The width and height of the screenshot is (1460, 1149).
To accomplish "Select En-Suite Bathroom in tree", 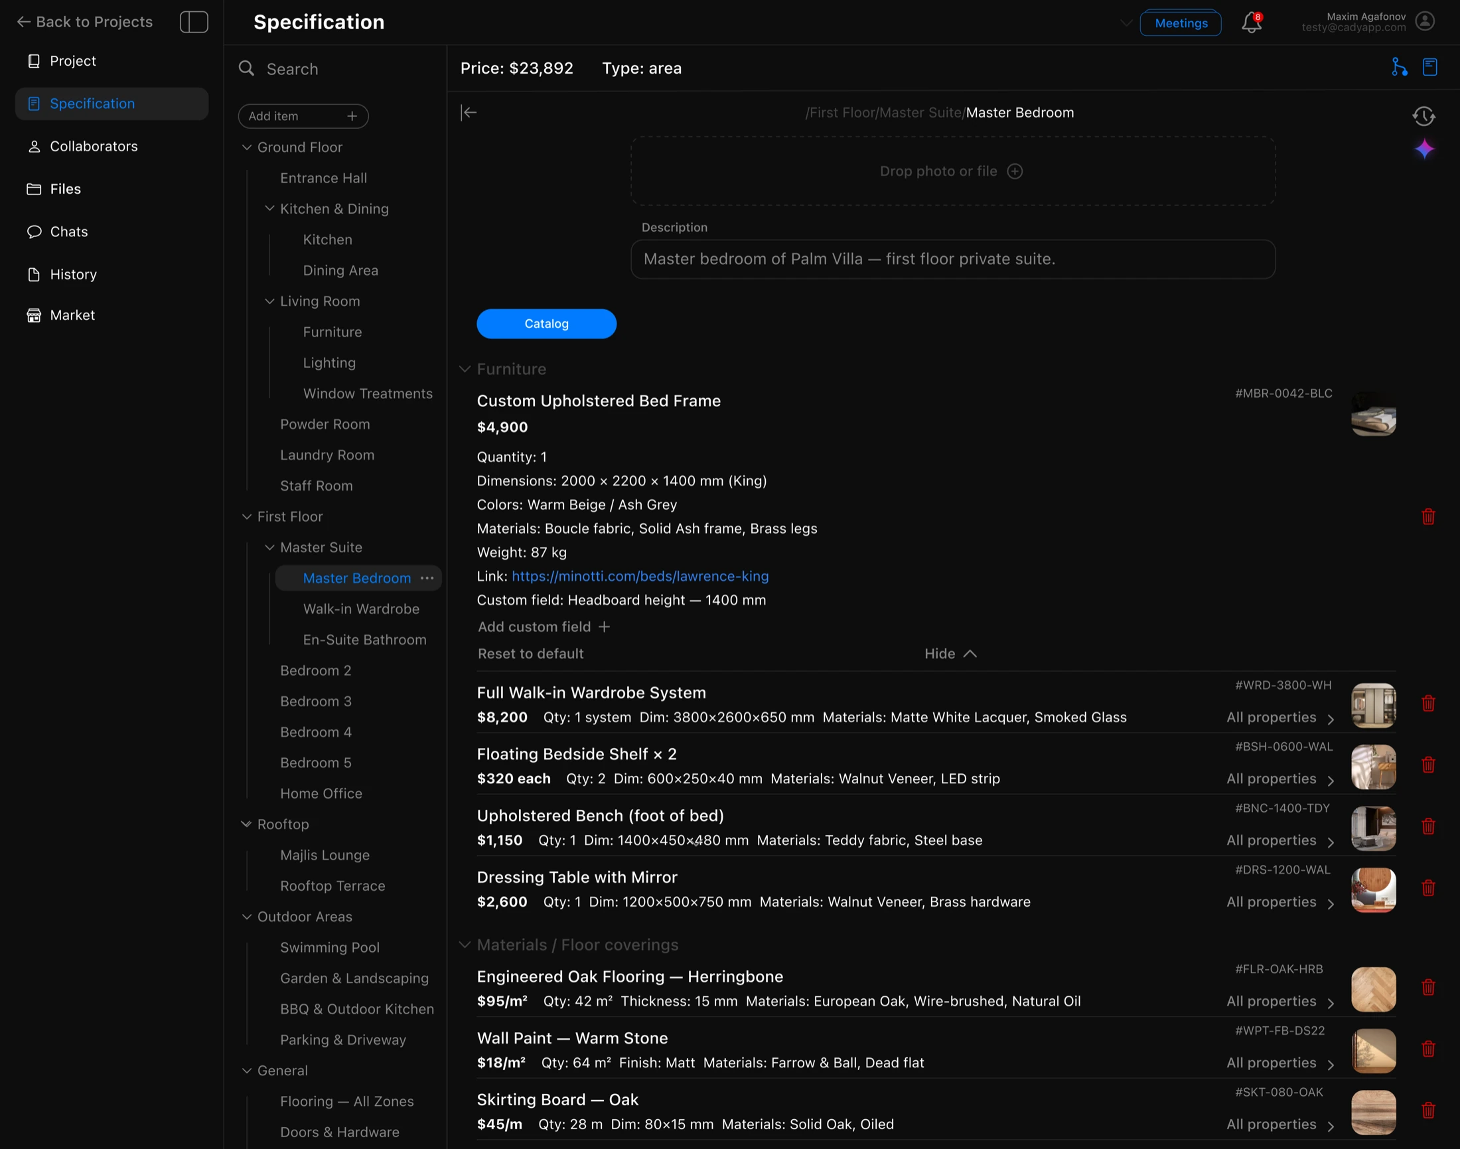I will click(x=364, y=640).
